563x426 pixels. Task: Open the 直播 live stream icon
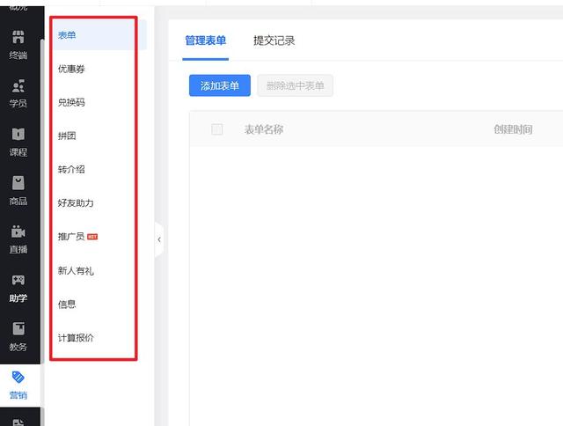pyautogui.click(x=18, y=231)
